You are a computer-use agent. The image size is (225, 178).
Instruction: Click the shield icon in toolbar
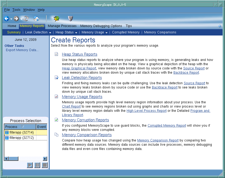coord(70,19)
